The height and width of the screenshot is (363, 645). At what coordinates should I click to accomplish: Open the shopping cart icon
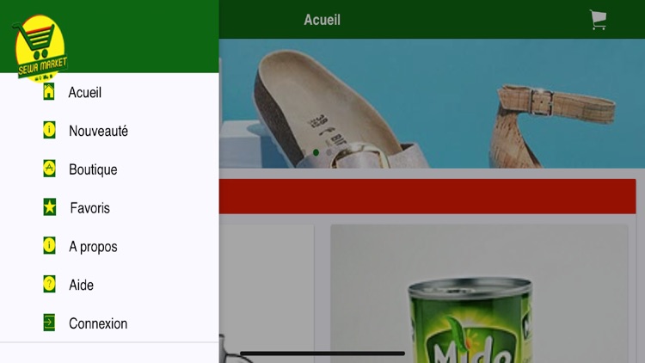[598, 19]
